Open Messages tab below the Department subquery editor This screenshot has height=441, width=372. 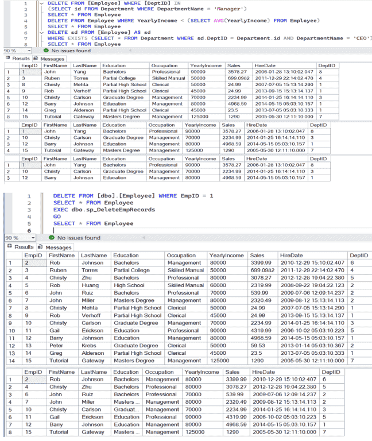click(x=49, y=59)
